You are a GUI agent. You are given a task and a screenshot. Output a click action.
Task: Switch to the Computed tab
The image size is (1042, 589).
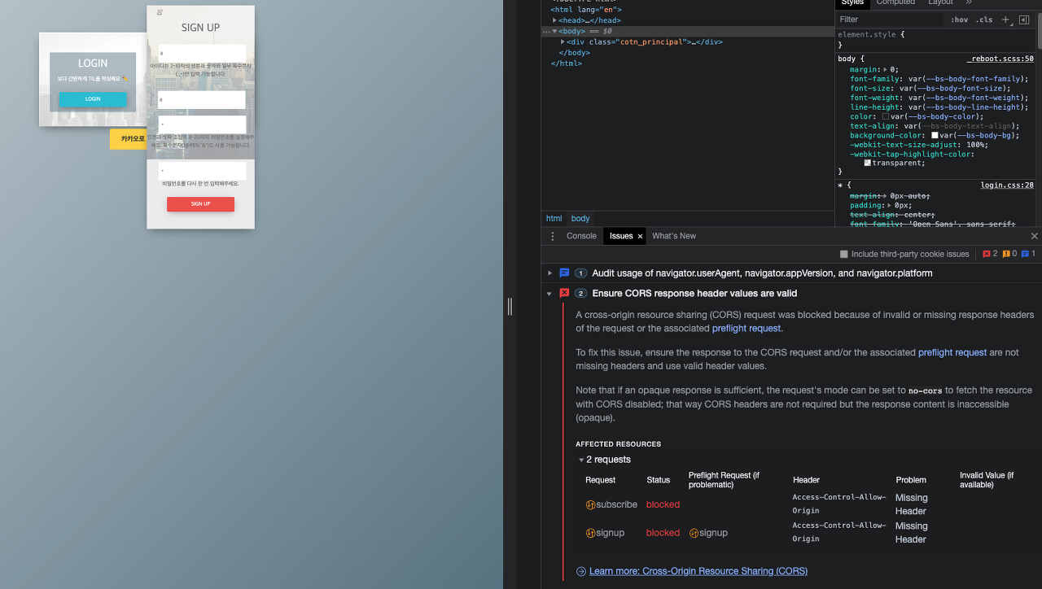[895, 2]
